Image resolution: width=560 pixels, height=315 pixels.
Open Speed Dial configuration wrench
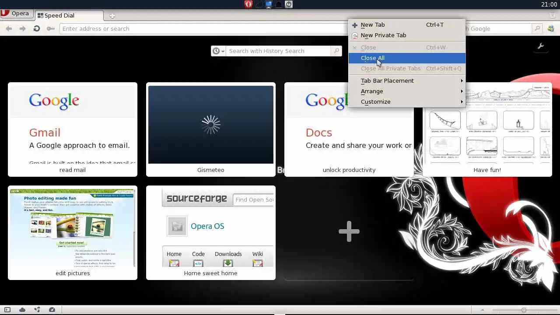tap(541, 46)
